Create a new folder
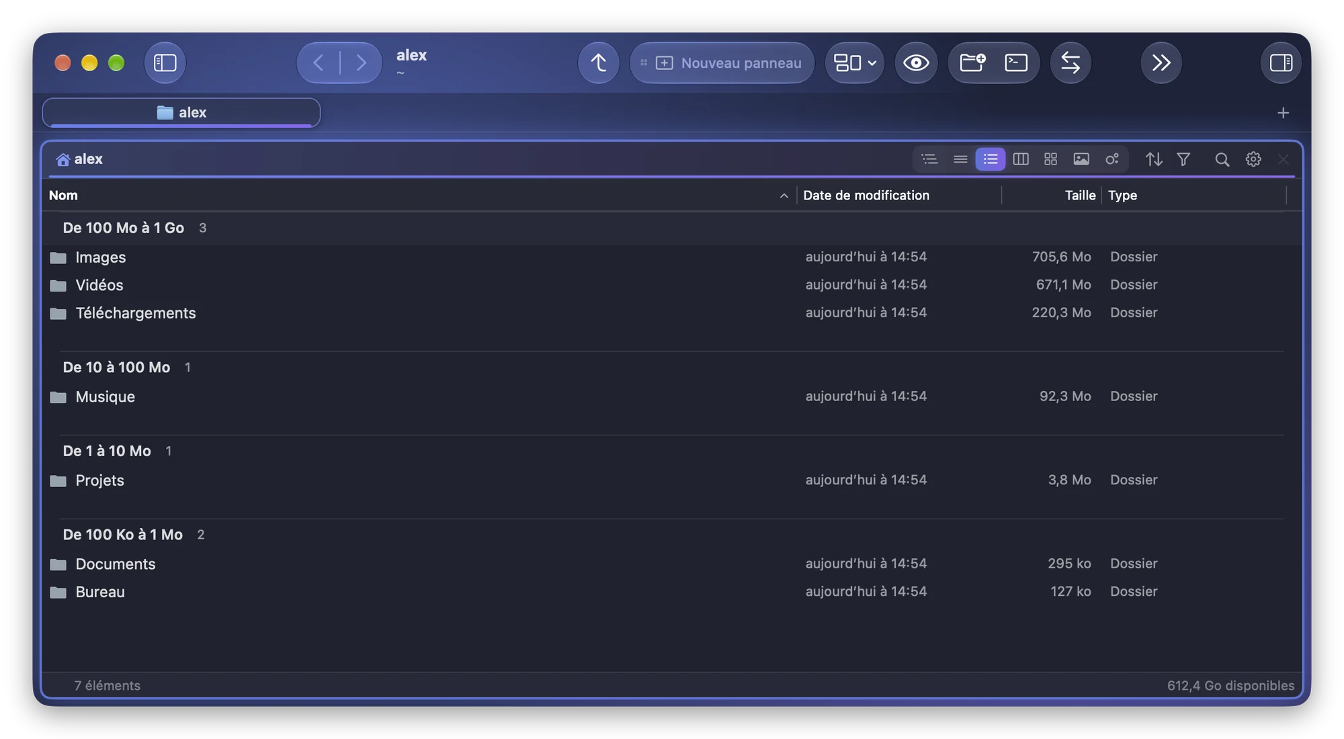1344x739 pixels. (972, 62)
